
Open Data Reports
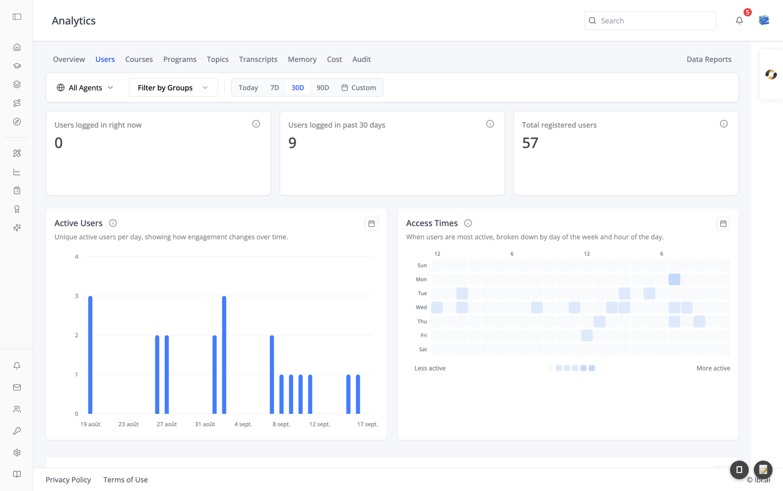[709, 59]
